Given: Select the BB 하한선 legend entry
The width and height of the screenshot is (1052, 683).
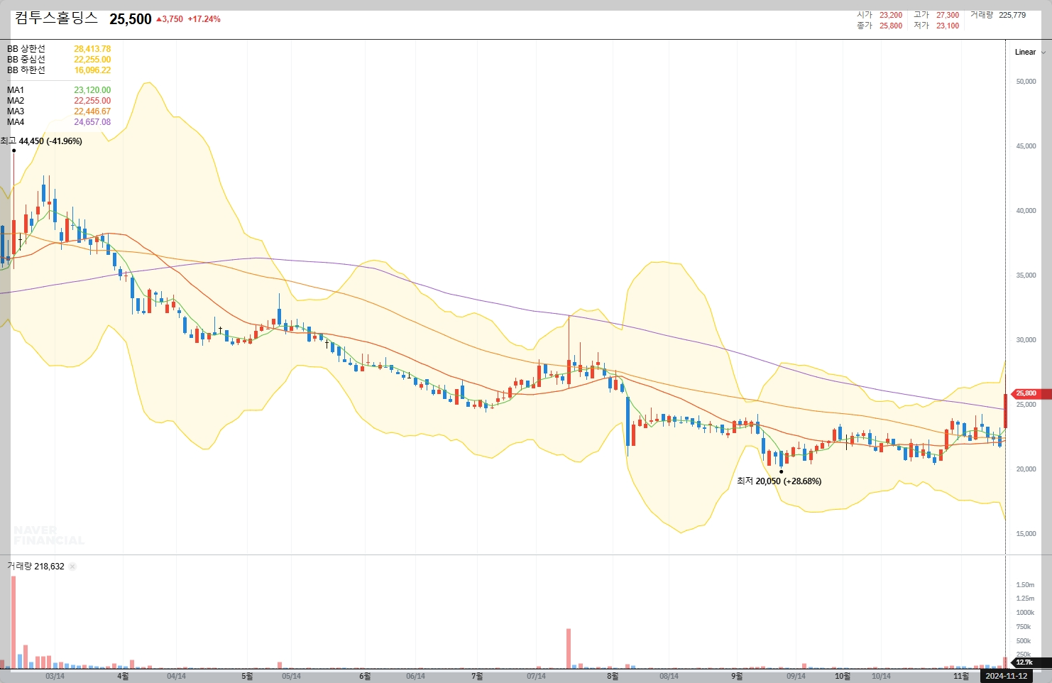Looking at the screenshot, I should pyautogui.click(x=26, y=70).
